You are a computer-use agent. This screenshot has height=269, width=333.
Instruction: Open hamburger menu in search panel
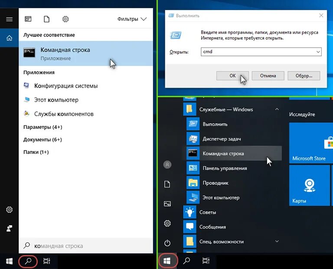[9, 20]
